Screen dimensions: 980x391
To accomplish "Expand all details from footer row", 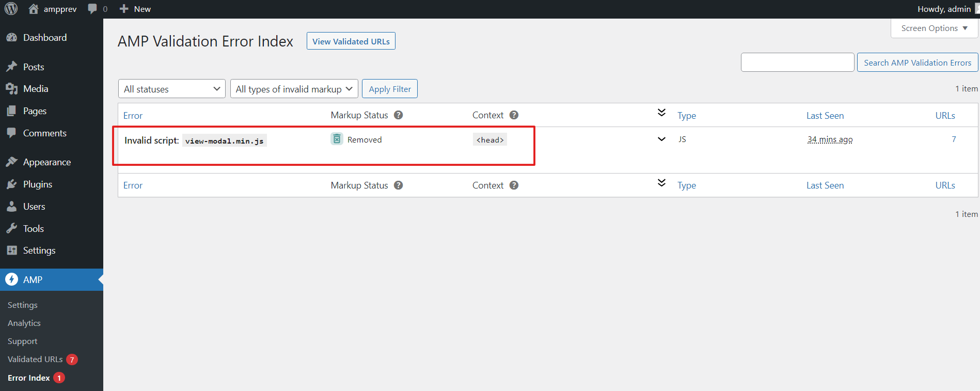I will [x=661, y=183].
